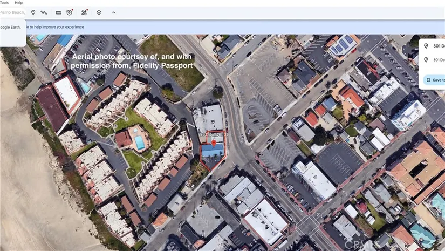The height and width of the screenshot is (251, 445).
Task: Click the Add placemark pin icon
Action: tap(33, 12)
